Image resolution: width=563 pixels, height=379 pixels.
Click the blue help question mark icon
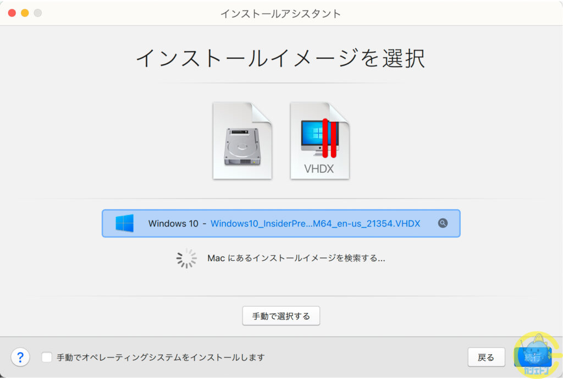(20, 357)
